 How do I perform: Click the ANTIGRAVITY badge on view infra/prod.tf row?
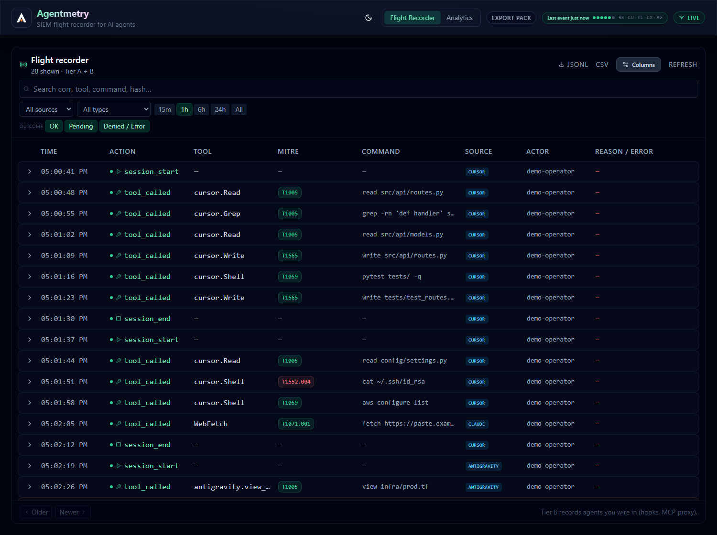[483, 487]
